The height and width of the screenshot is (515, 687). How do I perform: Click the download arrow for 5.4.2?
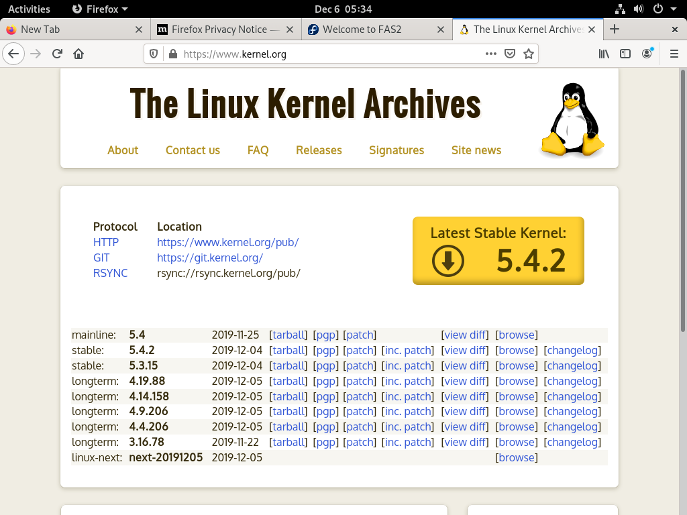(x=447, y=261)
